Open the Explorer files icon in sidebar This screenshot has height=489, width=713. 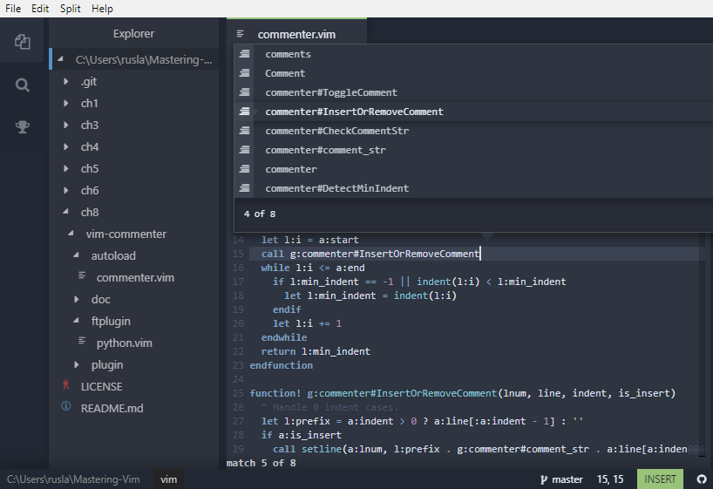23,42
